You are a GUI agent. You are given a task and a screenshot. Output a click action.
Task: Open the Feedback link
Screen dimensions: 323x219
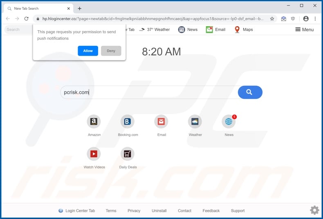[x=211, y=211]
